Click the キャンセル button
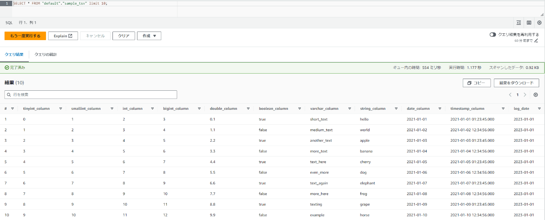This screenshot has height=220, width=545. click(x=95, y=36)
